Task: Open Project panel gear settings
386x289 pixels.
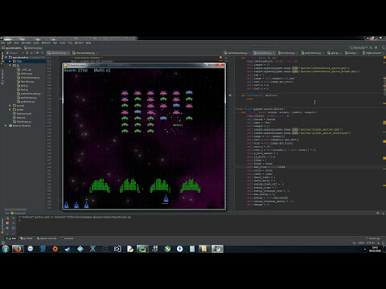Action: tap(37, 53)
